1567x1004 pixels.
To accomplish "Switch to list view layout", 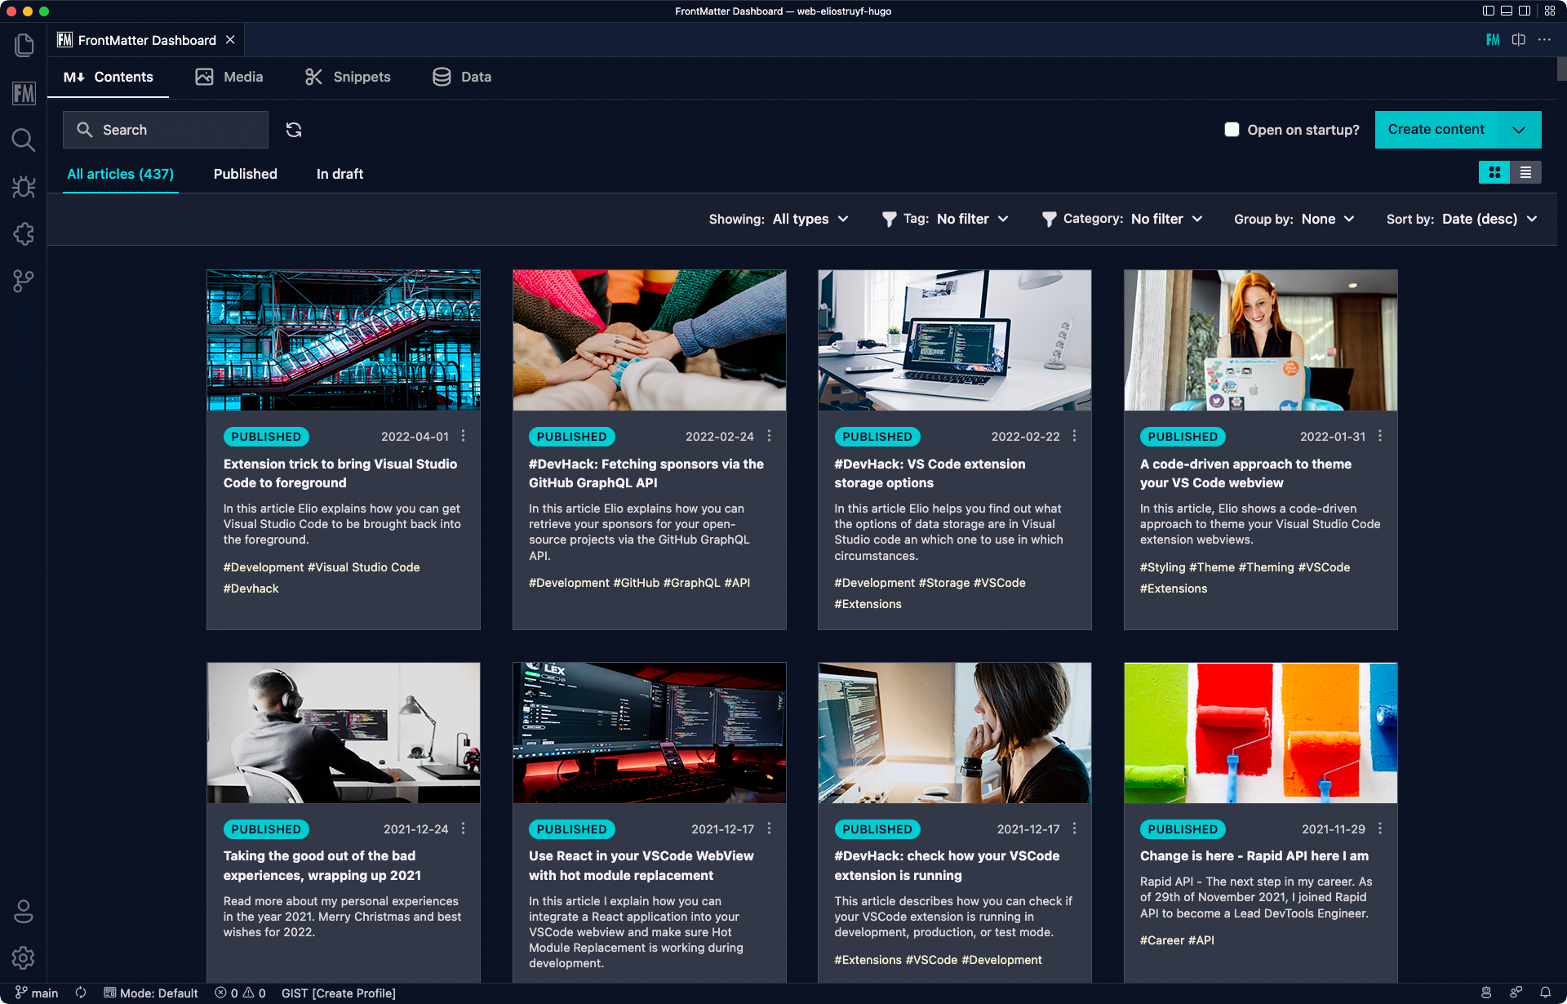I will click(x=1525, y=172).
